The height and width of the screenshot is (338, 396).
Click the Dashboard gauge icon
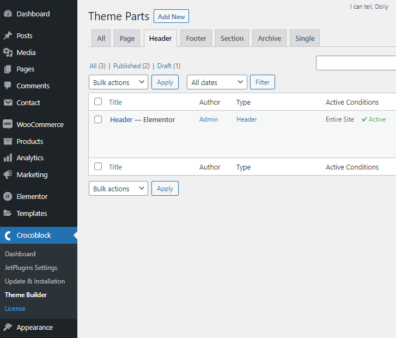click(x=8, y=14)
